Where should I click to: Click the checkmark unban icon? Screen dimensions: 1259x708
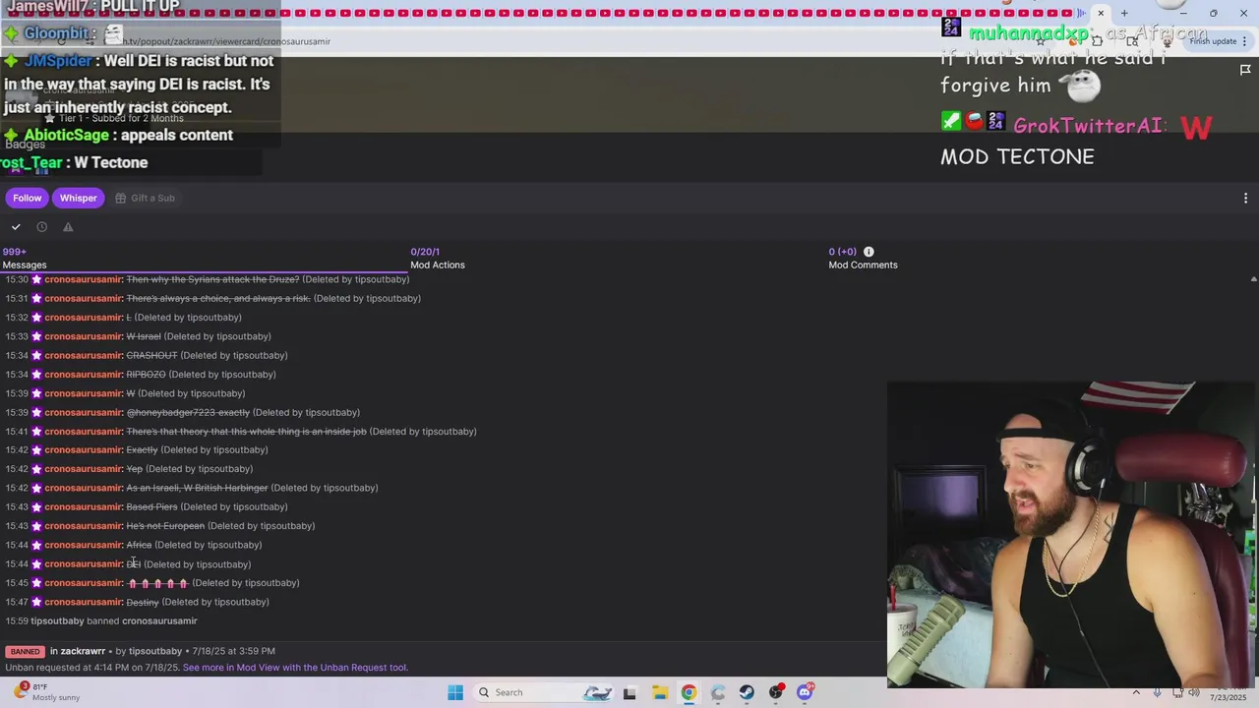click(16, 227)
